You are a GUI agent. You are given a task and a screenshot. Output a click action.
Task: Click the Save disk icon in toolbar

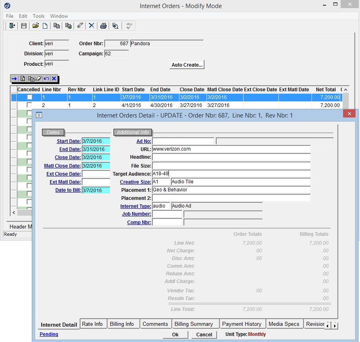(x=24, y=26)
